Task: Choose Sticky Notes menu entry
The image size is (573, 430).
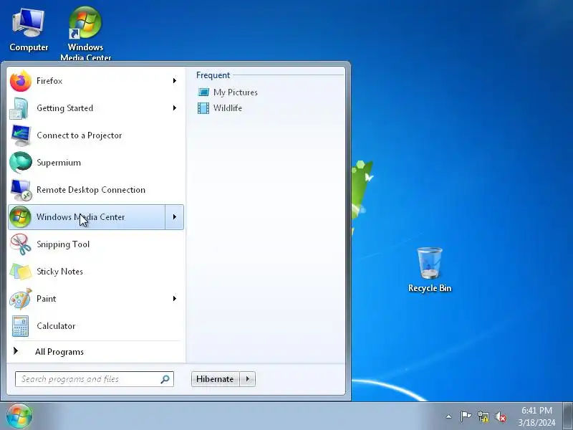Action: pyautogui.click(x=96, y=272)
